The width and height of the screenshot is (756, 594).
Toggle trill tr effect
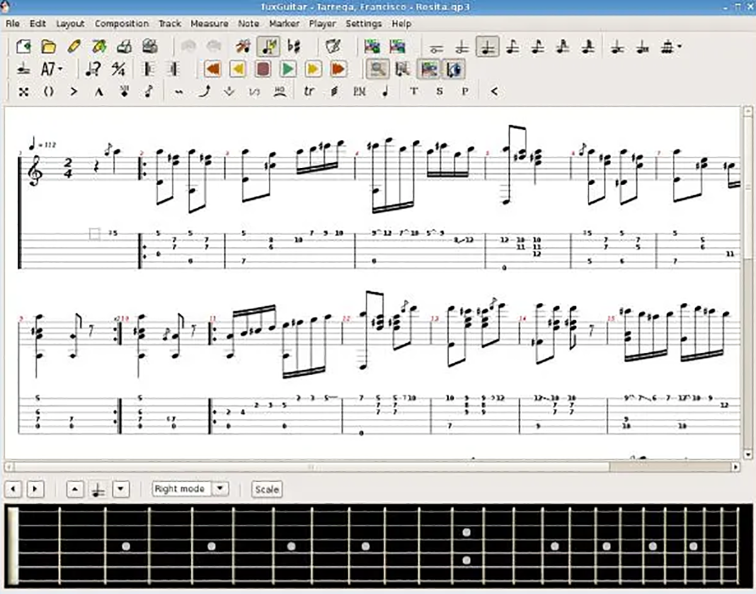[309, 91]
